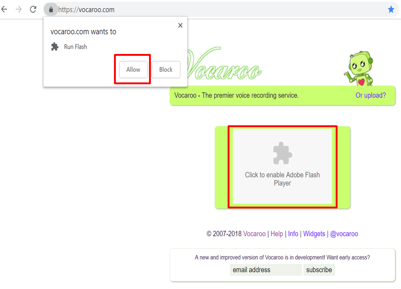
Task: Click the Flash puzzle-piece icon in the dialog
Action: coord(55,47)
